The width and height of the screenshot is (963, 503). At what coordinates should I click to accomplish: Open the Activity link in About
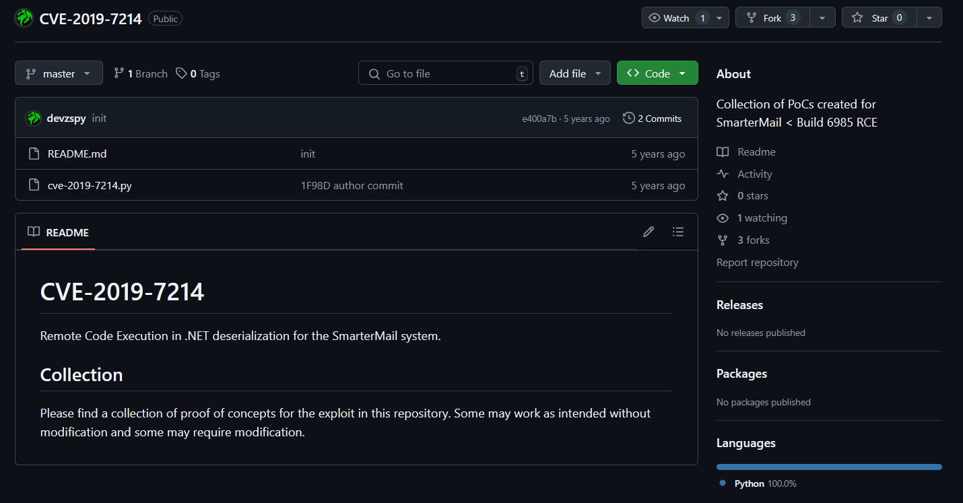click(744, 174)
